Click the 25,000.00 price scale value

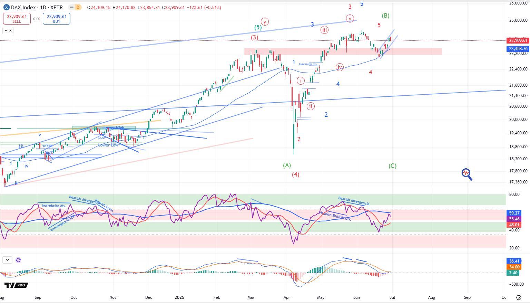[518, 20]
